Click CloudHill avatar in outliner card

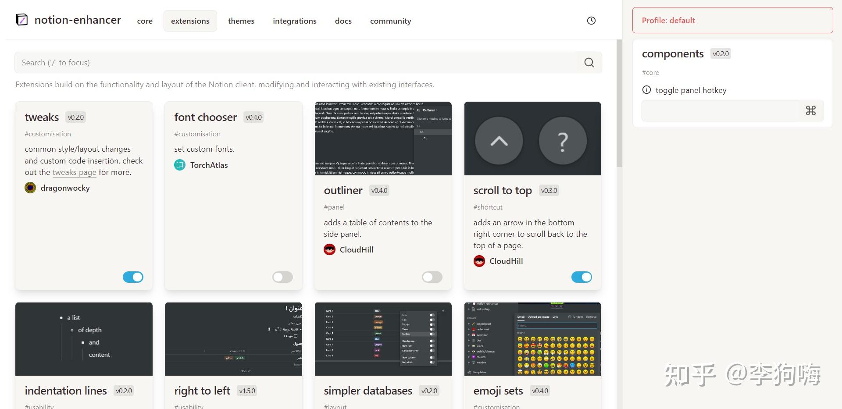329,249
